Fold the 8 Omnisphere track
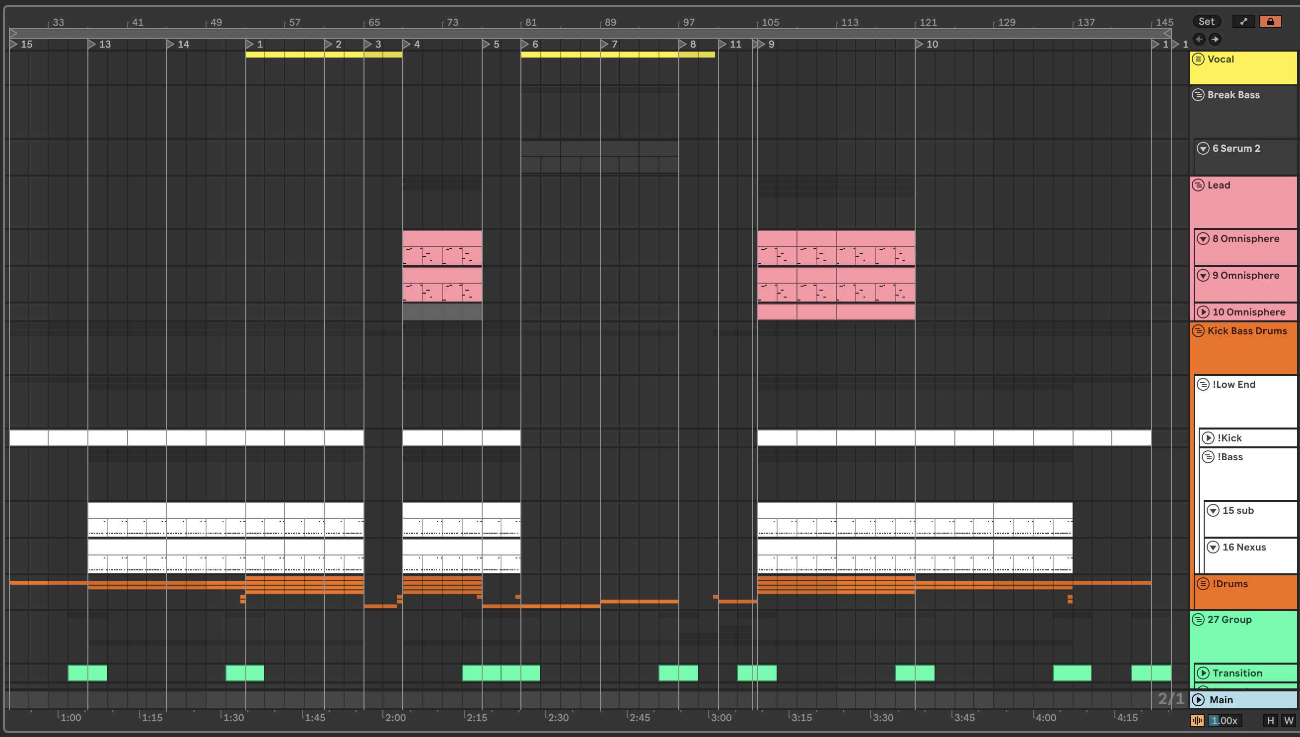This screenshot has width=1300, height=737. [x=1203, y=239]
